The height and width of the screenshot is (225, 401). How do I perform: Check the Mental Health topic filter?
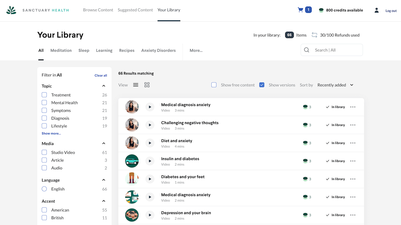(44, 103)
